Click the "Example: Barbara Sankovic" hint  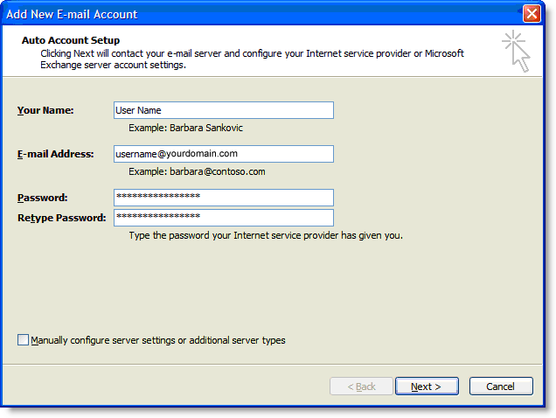tap(185, 128)
